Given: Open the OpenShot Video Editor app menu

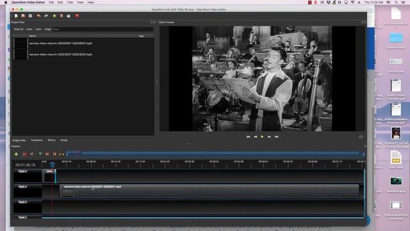Looking at the screenshot, I should pyautogui.click(x=28, y=3).
